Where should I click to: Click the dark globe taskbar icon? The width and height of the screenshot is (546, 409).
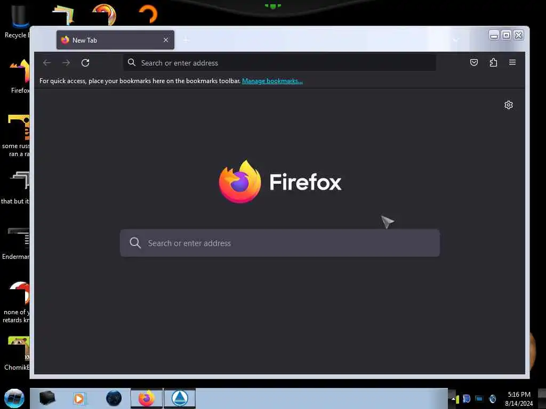pos(114,398)
